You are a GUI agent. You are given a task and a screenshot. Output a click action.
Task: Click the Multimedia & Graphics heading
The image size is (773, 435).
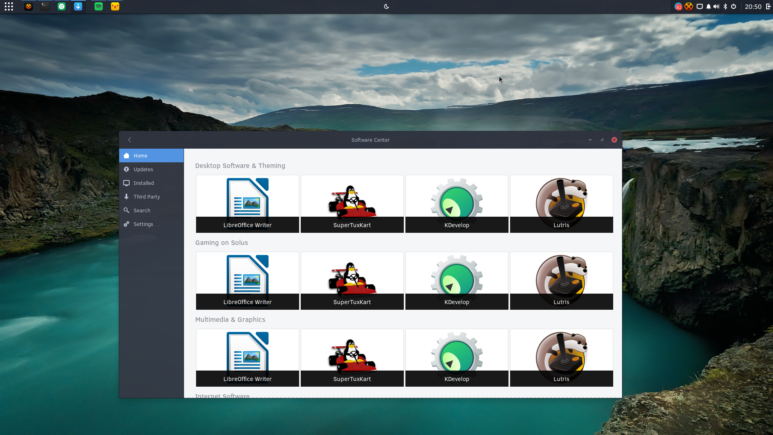tap(230, 319)
